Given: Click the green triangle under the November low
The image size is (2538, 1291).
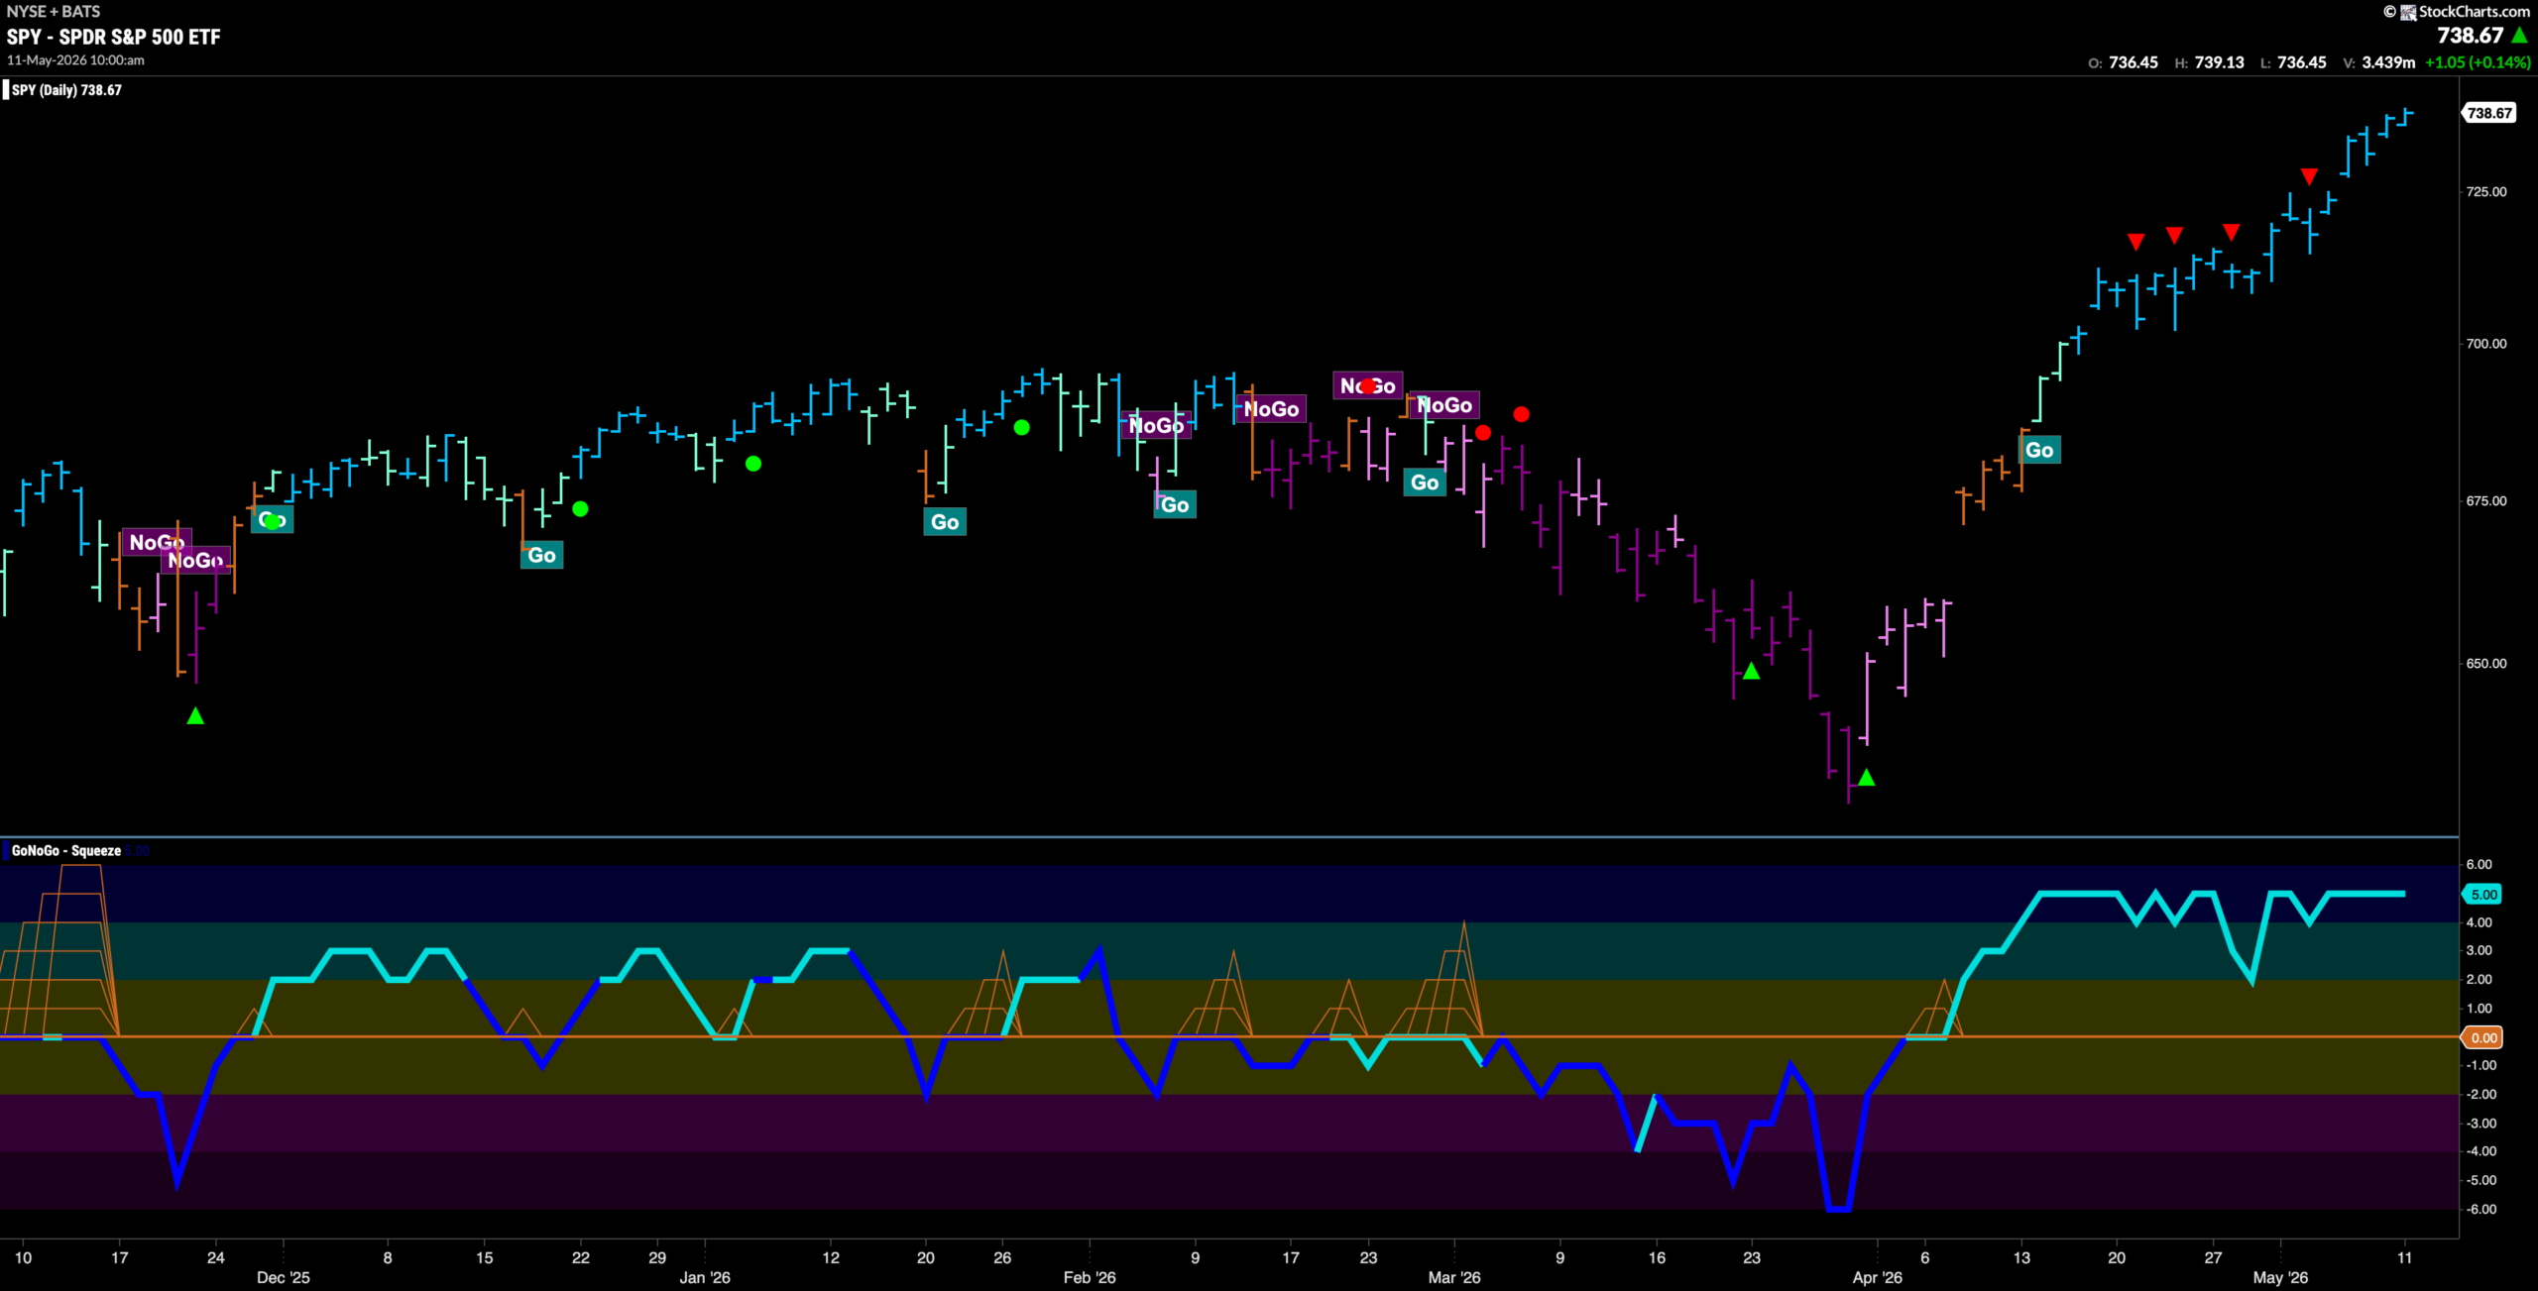Looking at the screenshot, I should coord(195,715).
